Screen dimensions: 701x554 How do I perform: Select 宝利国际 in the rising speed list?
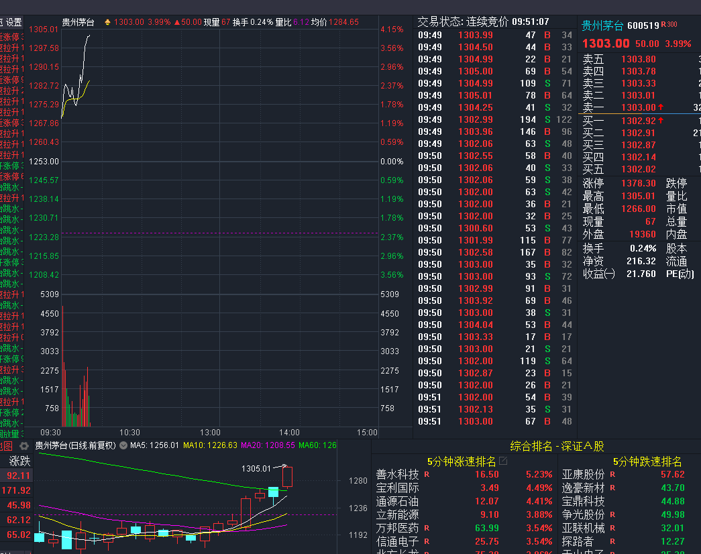(397, 488)
